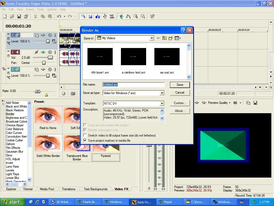This screenshot has width=274, height=206.
Task: Click the File name input field
Action: (x=134, y=84)
